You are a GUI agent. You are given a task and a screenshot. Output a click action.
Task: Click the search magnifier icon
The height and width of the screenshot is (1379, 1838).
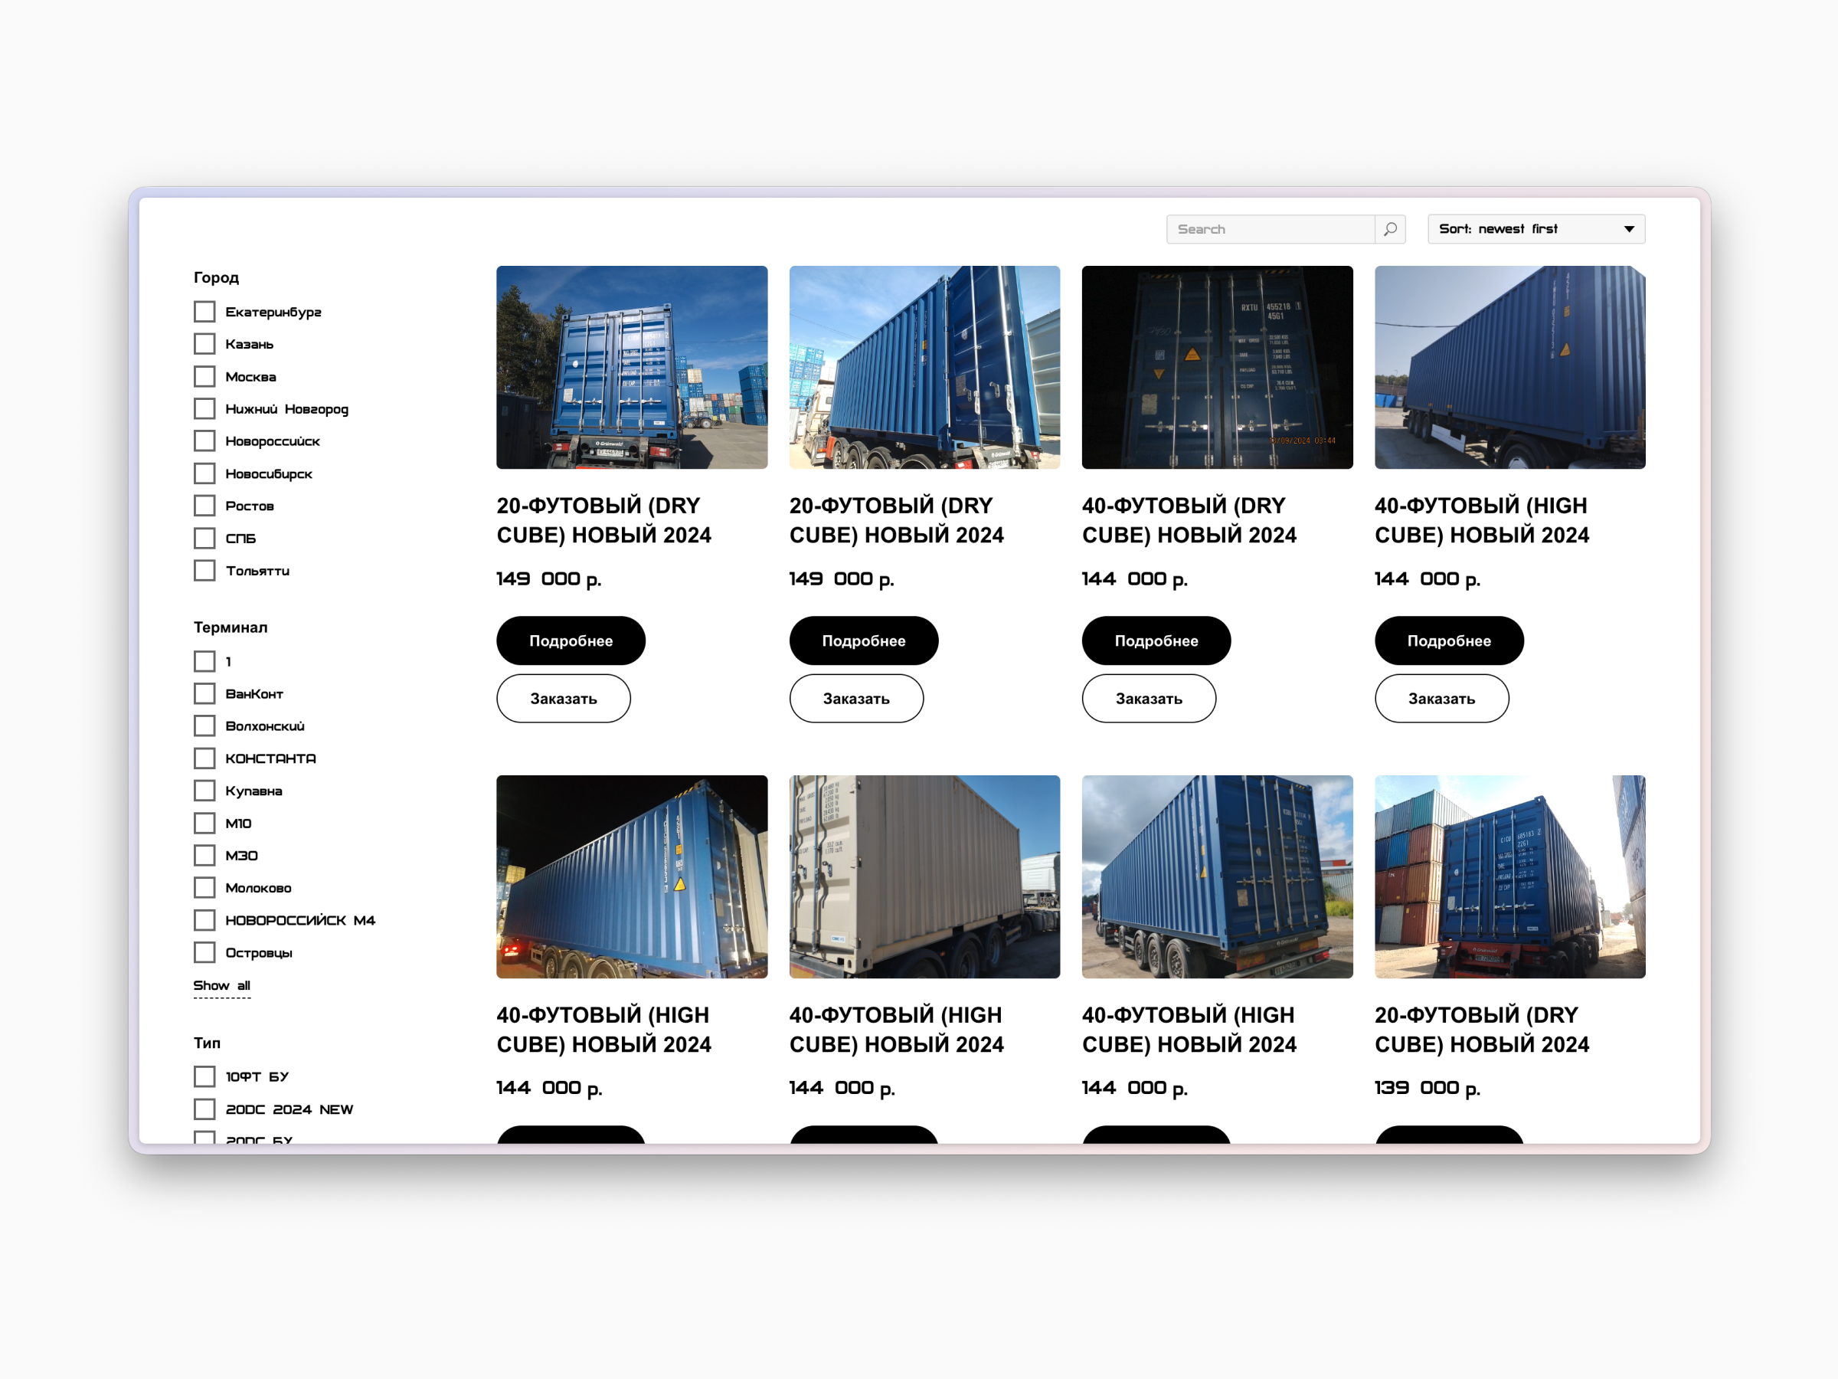1389,229
